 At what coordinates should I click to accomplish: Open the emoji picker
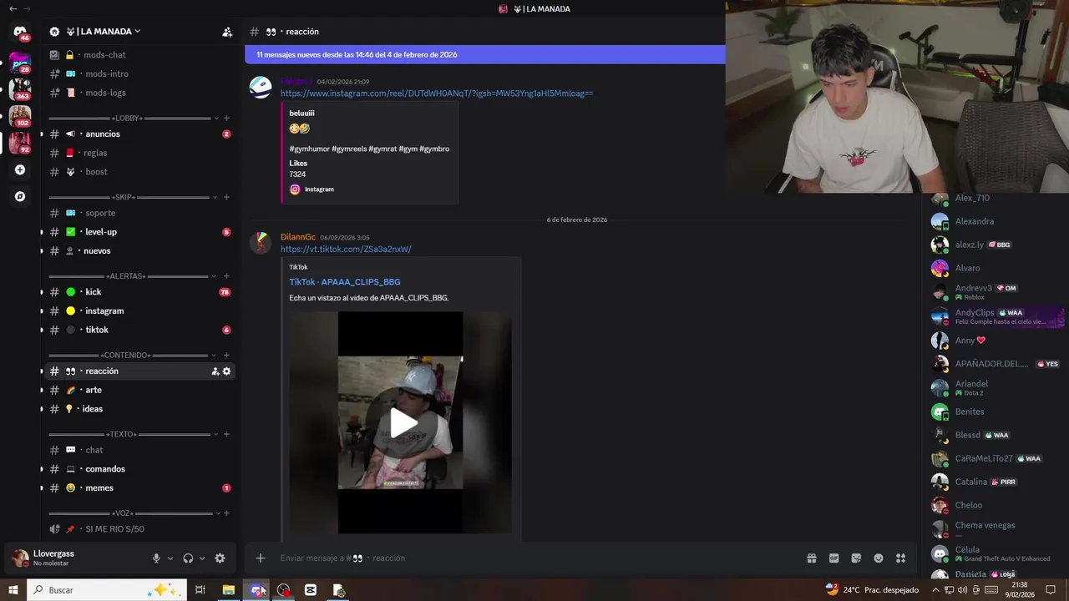(879, 558)
